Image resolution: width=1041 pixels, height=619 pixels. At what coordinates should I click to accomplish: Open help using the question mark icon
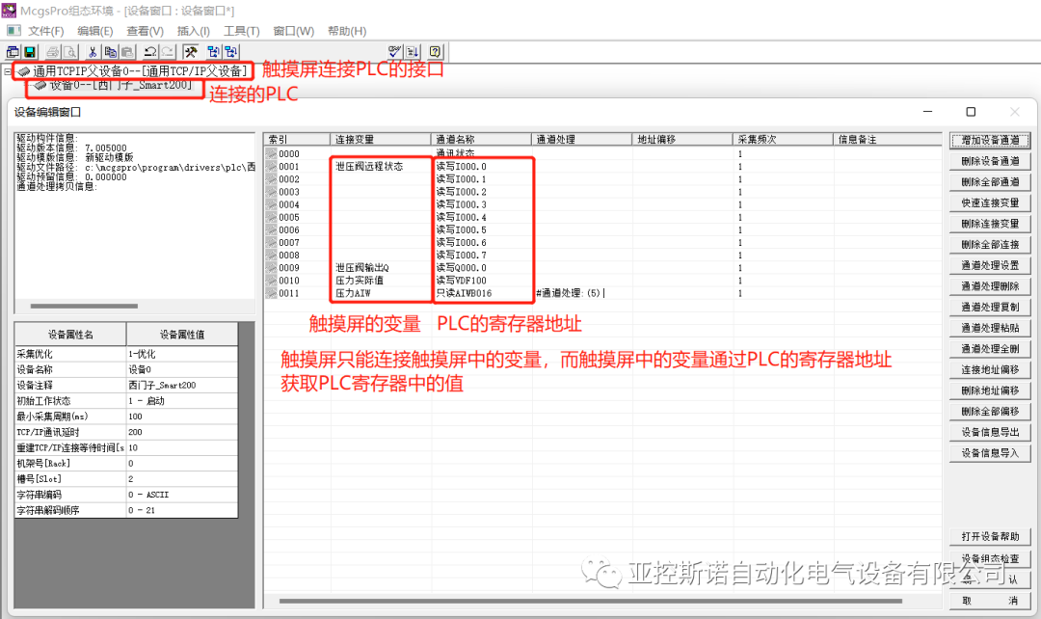[x=435, y=51]
